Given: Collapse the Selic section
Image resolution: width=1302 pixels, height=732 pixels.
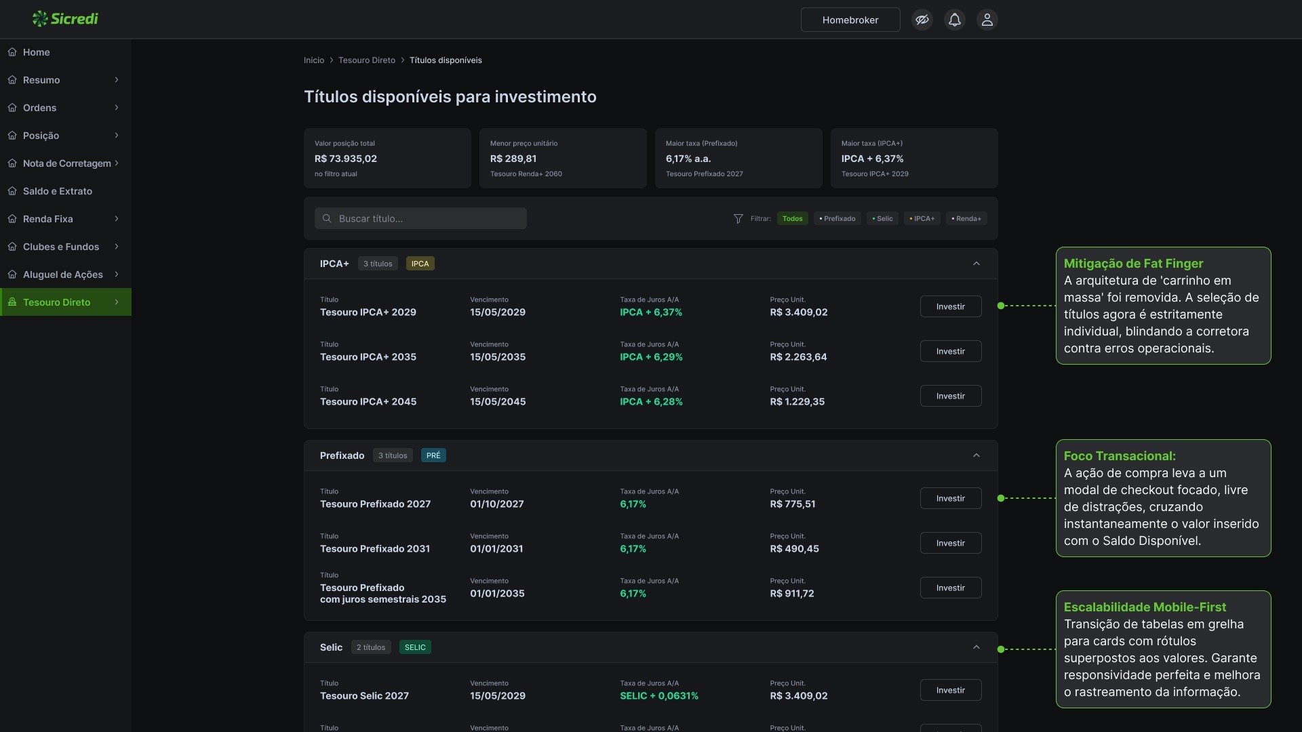Looking at the screenshot, I should point(976,647).
